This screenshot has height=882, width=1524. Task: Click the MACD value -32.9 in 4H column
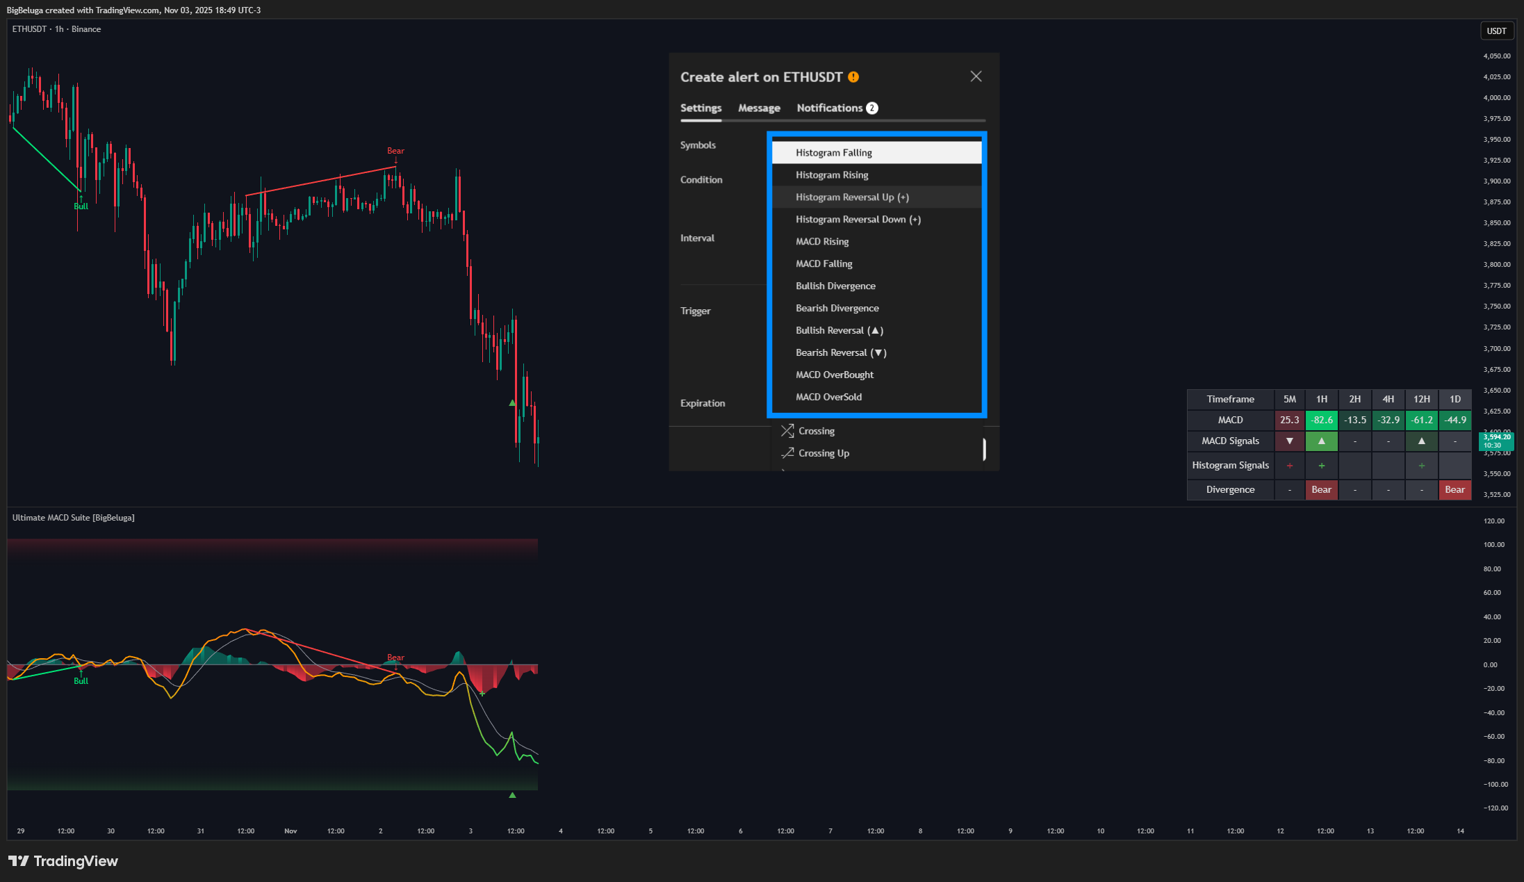[1388, 420]
